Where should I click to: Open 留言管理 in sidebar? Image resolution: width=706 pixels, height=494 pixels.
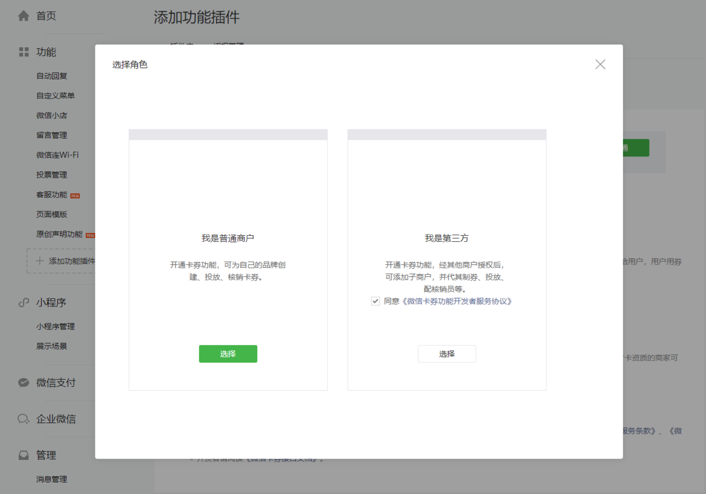[x=52, y=135]
